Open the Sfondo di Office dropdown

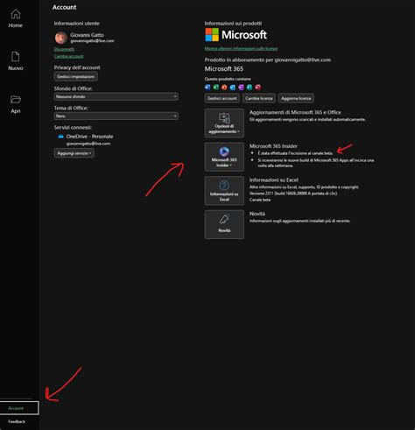tap(116, 96)
